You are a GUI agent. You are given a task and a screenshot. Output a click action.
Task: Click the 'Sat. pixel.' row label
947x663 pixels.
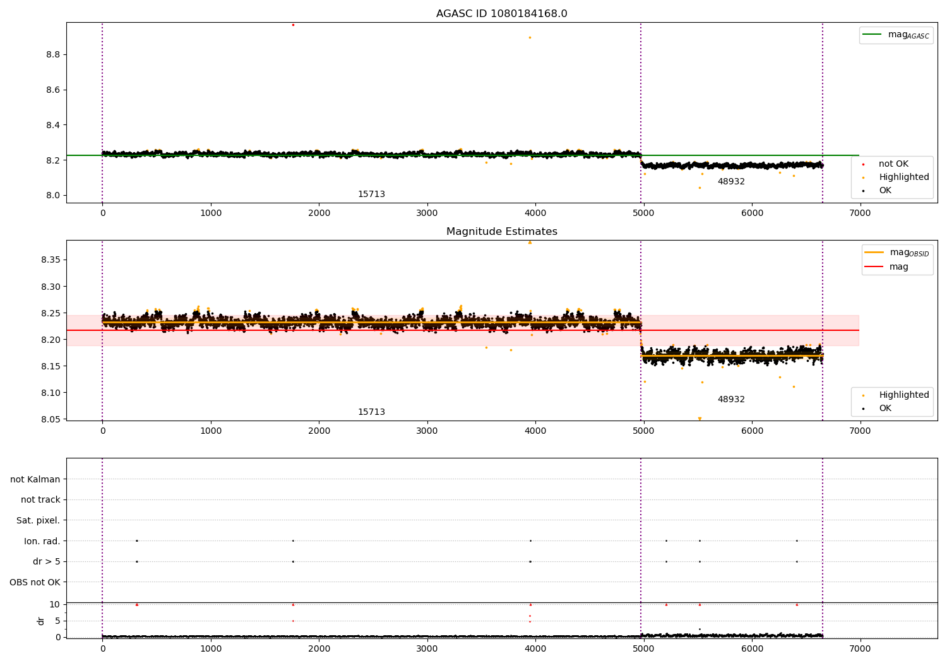(x=38, y=520)
